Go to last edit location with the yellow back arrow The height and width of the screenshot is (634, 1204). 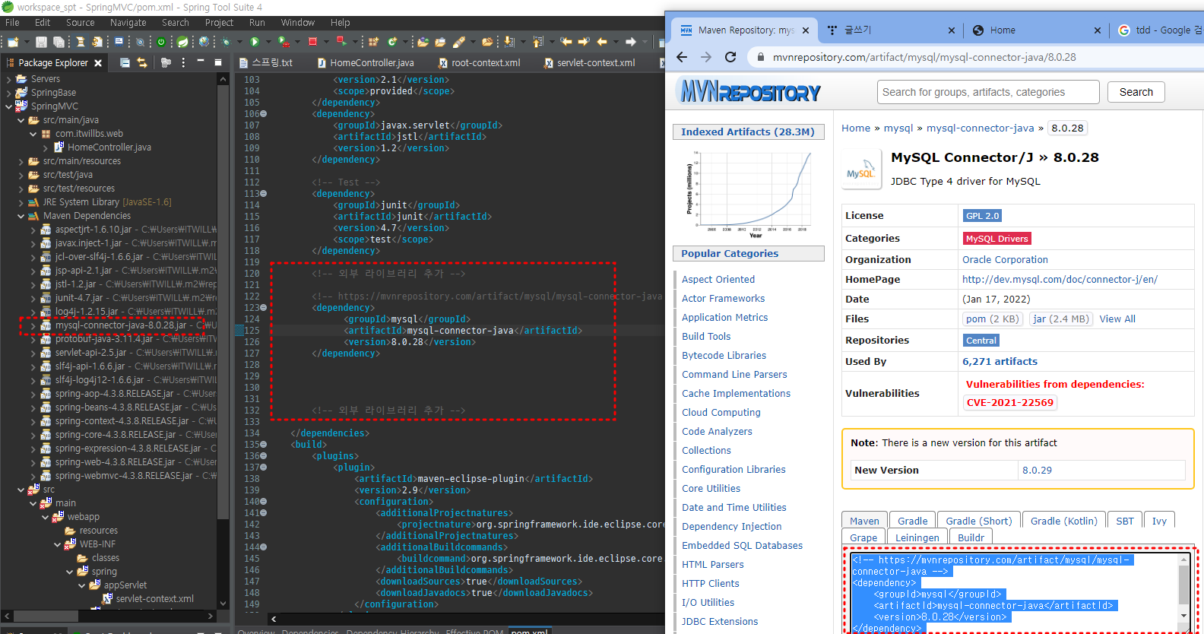[x=566, y=42]
